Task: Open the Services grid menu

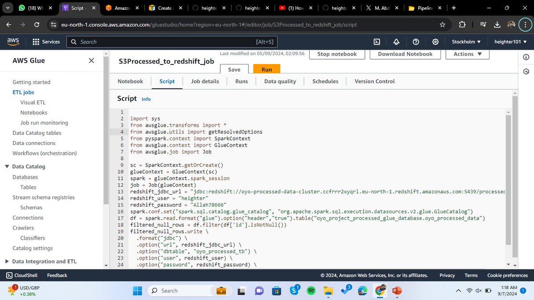Action: pyautogui.click(x=46, y=42)
